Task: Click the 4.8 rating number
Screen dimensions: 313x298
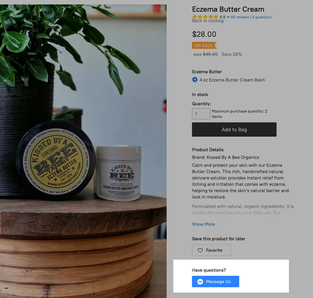Action: point(222,17)
